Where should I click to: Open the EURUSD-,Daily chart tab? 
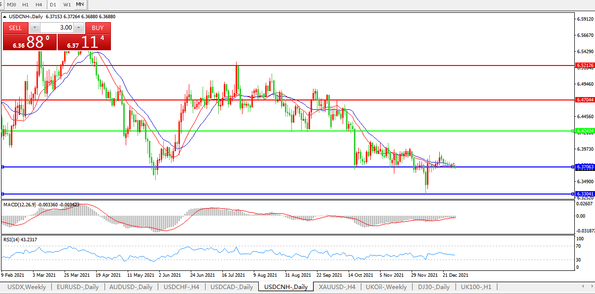point(77,287)
